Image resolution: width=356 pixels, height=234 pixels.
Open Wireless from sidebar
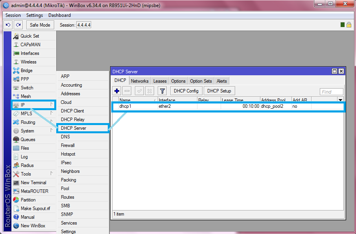point(33,62)
